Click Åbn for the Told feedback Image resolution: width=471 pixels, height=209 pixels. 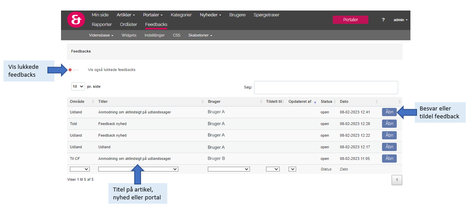pyautogui.click(x=389, y=124)
